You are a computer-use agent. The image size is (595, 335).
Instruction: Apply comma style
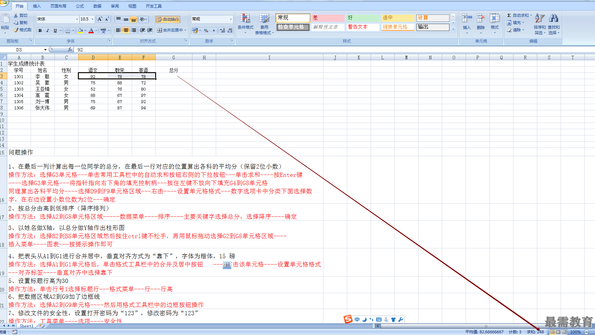214,31
